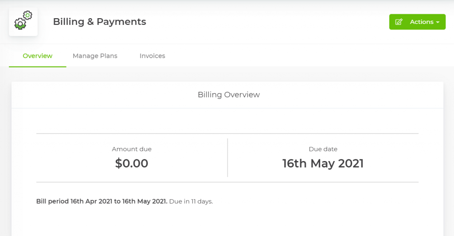
Task: Click the Billing Overview card heading
Action: 228,94
